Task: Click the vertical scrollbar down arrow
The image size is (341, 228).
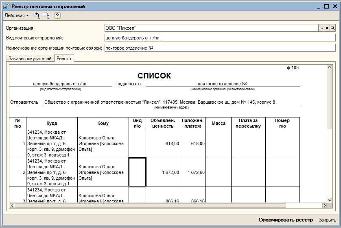Action: (330, 200)
